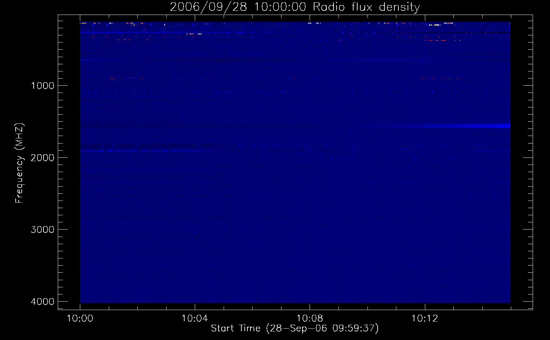550x340 pixels.
Task: Click the 10:08 time tick label
Action: pos(310,319)
